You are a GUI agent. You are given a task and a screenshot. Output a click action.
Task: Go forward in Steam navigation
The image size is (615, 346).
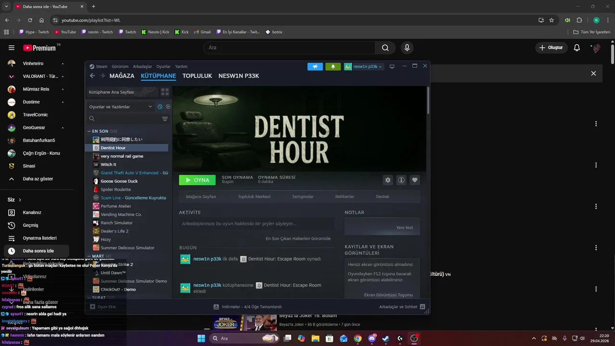click(x=102, y=76)
